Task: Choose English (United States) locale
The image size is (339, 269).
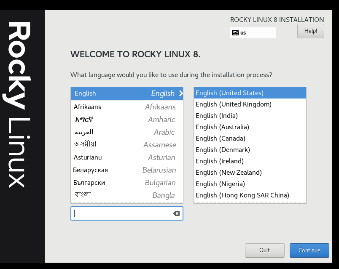Action: [x=250, y=93]
